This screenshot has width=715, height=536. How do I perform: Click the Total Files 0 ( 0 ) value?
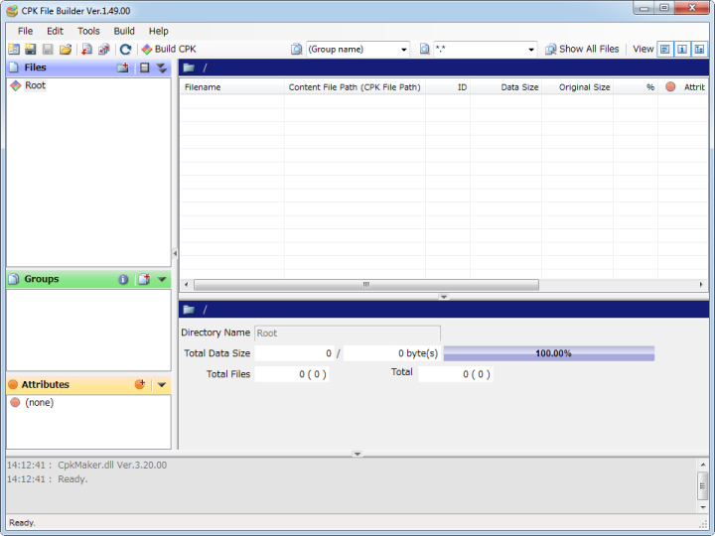click(292, 374)
